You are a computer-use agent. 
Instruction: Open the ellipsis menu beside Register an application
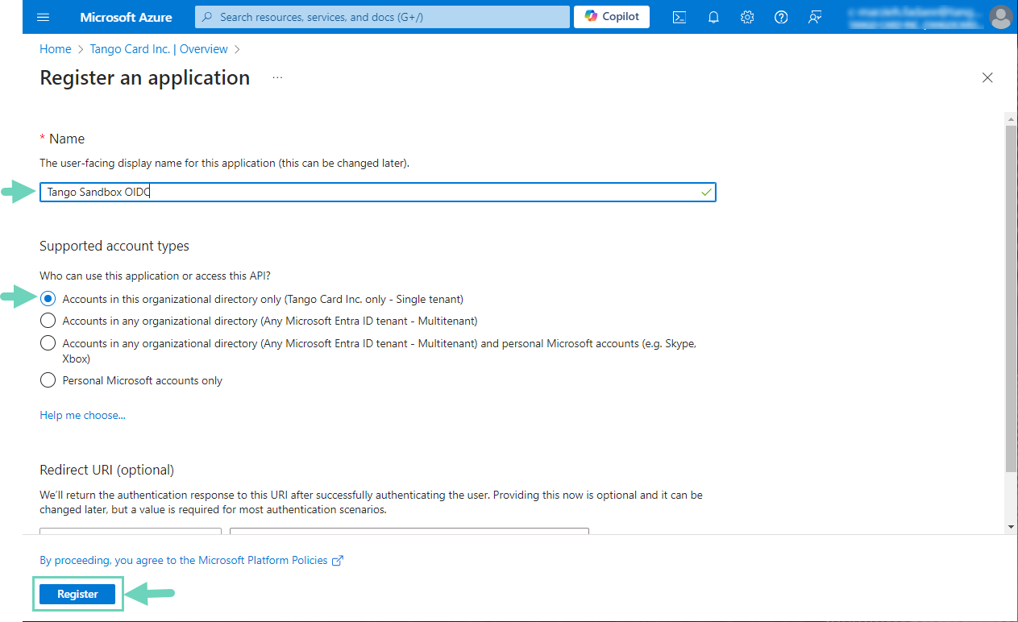click(277, 77)
